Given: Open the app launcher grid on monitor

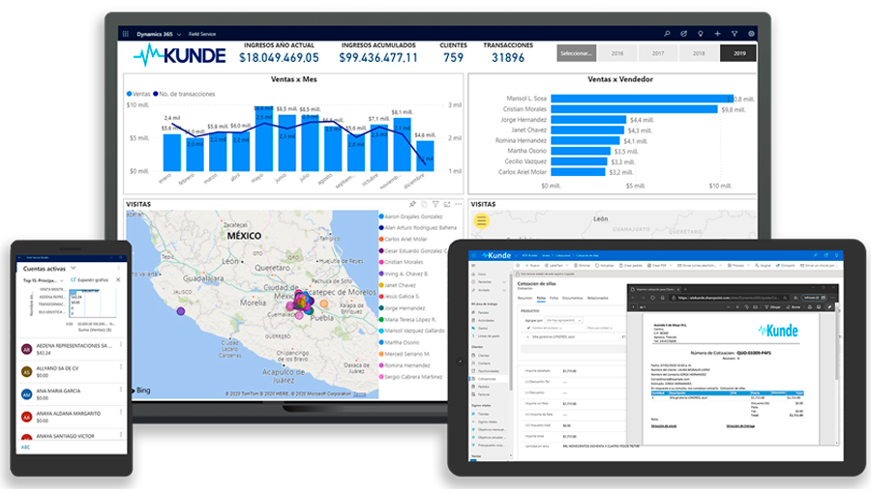Looking at the screenshot, I should [126, 34].
